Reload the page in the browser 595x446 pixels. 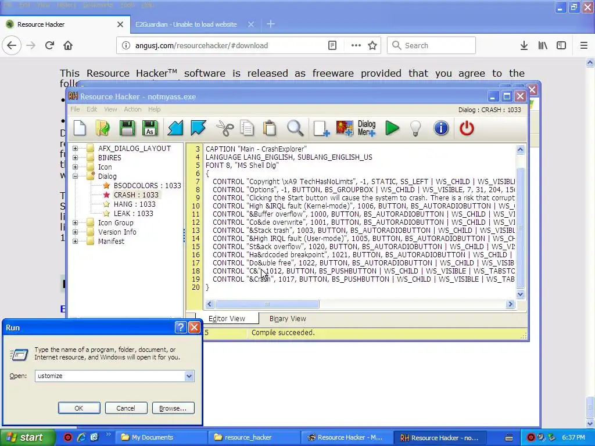49,45
